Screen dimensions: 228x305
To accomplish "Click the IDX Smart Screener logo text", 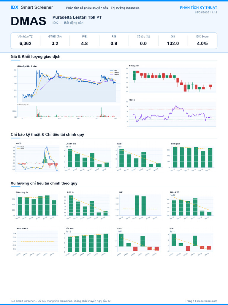I will pos(32,7).
